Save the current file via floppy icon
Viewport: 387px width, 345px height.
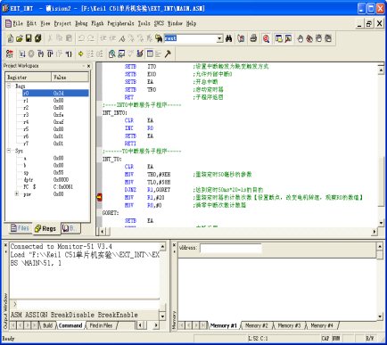coord(29,38)
